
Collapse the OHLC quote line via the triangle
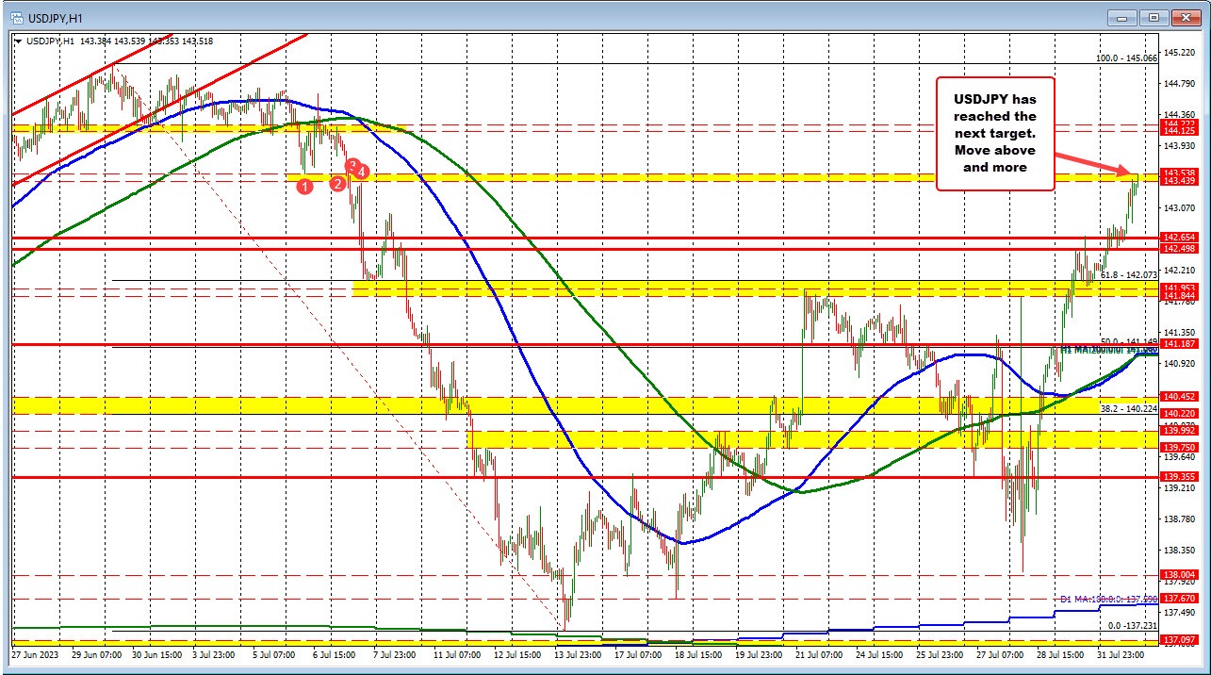click(18, 41)
